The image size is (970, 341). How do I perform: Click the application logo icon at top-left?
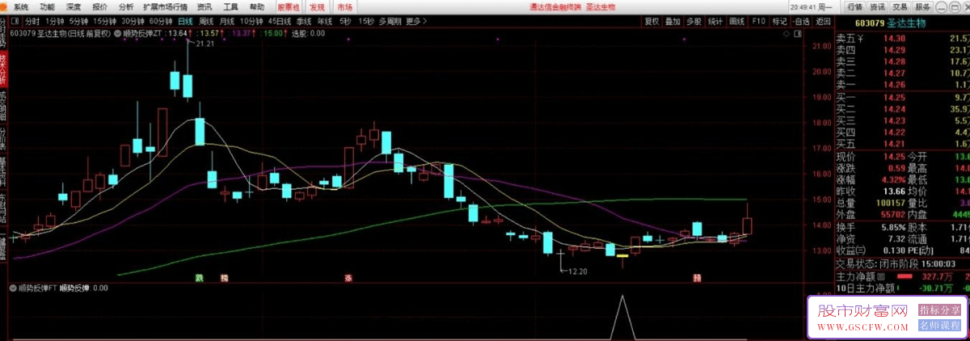click(5, 6)
